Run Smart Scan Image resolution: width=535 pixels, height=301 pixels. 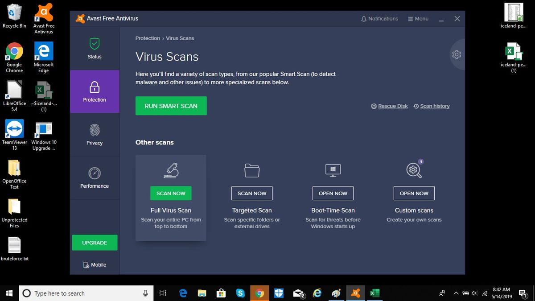pyautogui.click(x=171, y=106)
